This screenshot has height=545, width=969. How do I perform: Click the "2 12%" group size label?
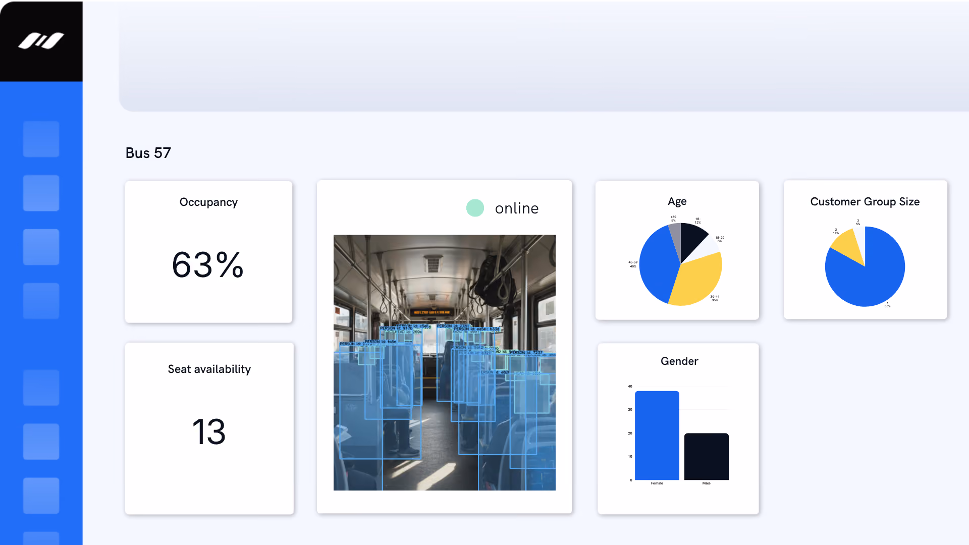click(x=836, y=231)
